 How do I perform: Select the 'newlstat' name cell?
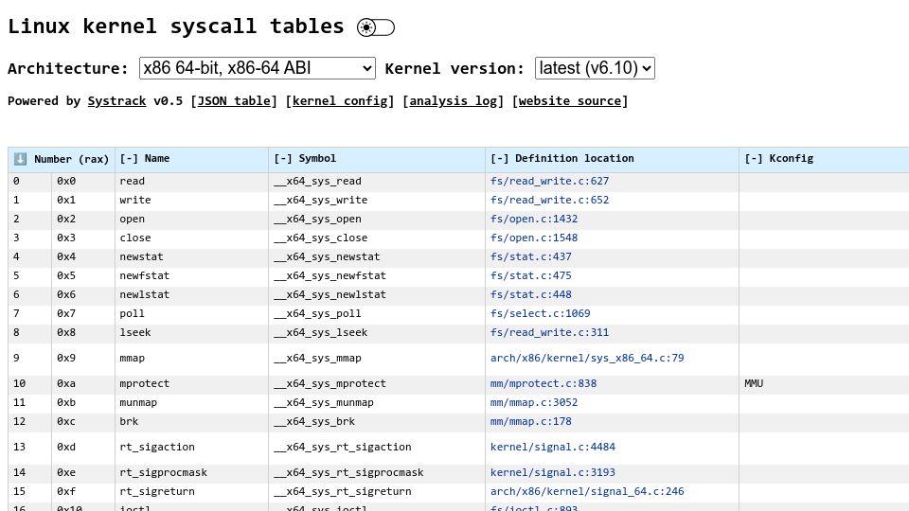coord(191,295)
